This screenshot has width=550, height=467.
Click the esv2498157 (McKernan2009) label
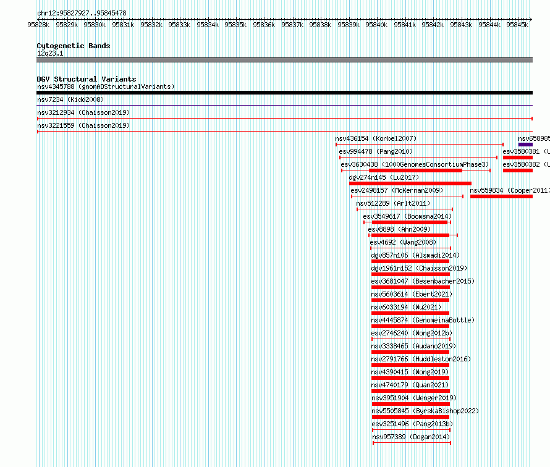click(x=397, y=190)
